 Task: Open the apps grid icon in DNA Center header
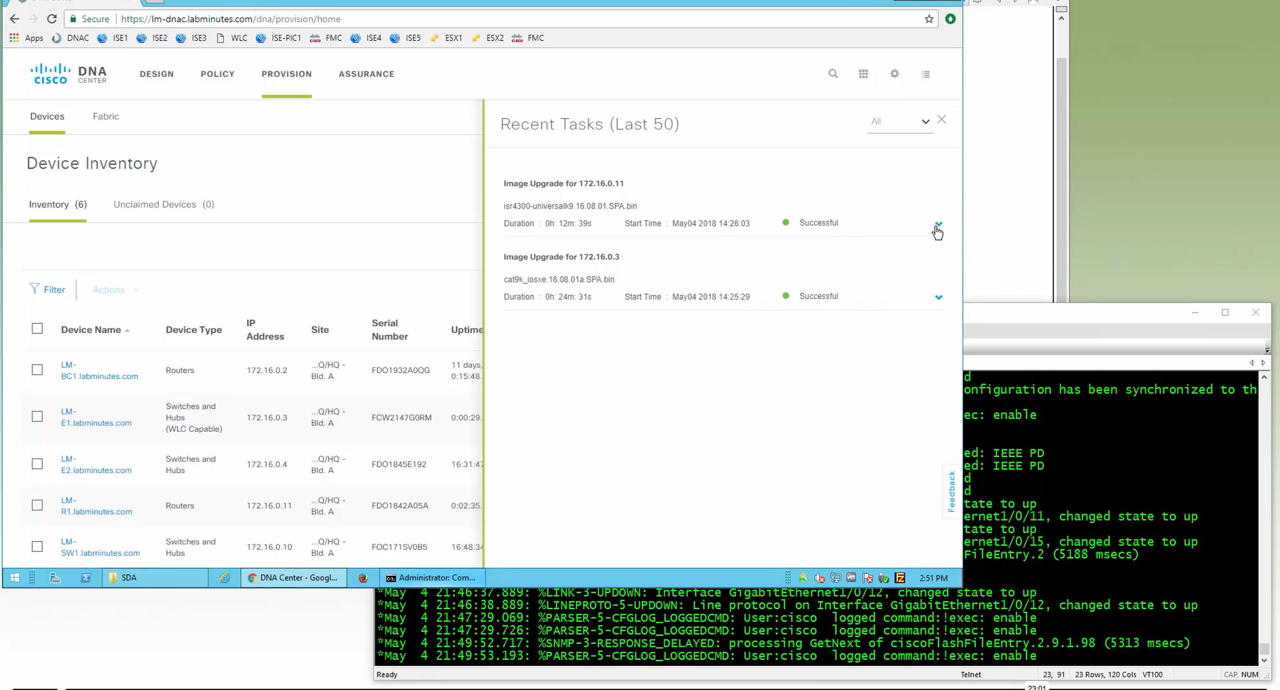click(x=863, y=73)
